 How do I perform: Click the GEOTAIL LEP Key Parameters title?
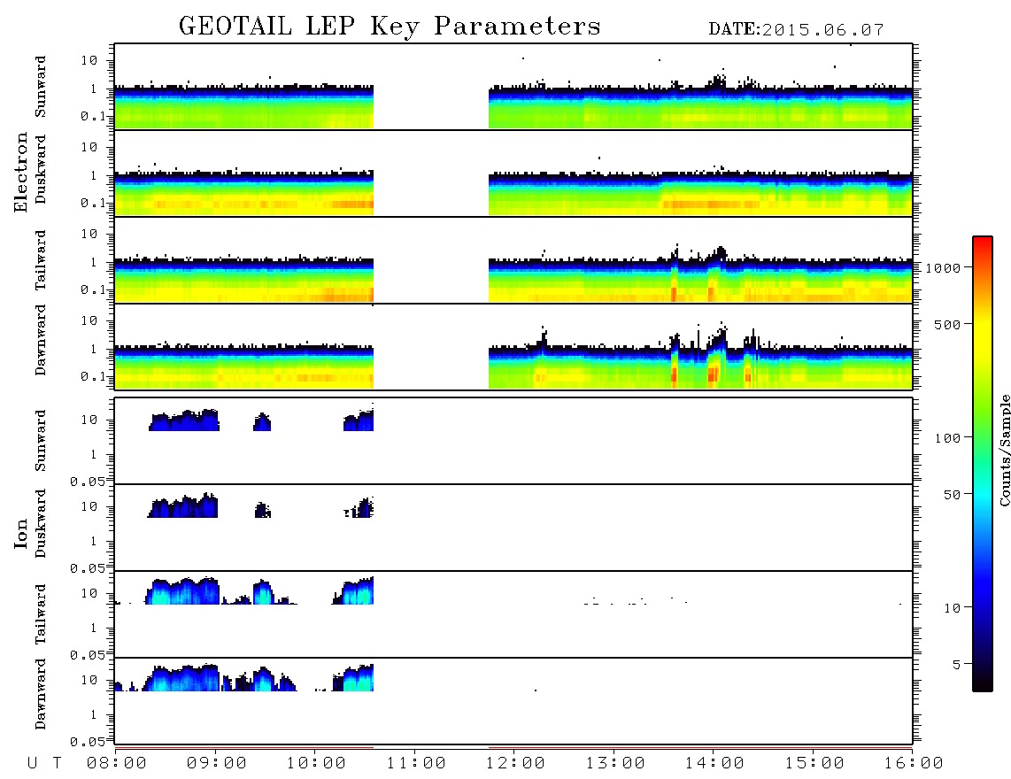(390, 27)
